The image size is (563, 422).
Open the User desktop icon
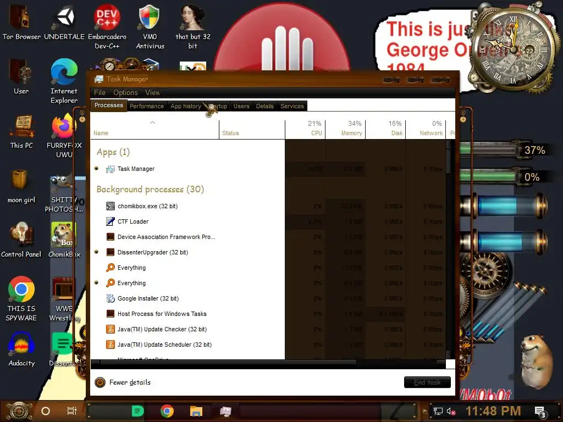click(21, 77)
